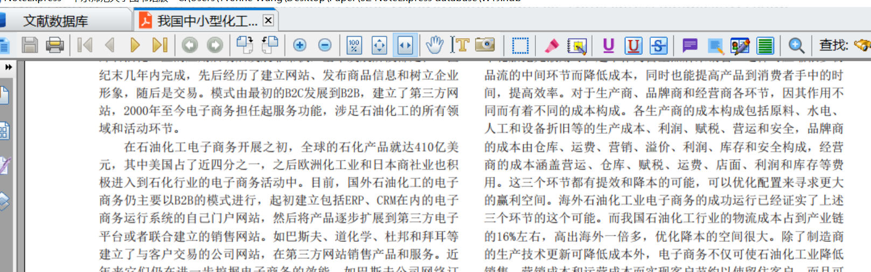The height and width of the screenshot is (272, 871).
Task: Take a snapshot with the camera tool
Action: pos(485,45)
